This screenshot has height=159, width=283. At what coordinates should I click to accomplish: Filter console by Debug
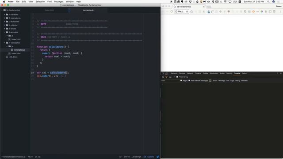pos(237,81)
